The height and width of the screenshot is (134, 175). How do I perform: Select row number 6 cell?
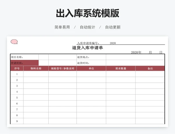[17, 103]
